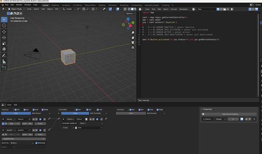Disable the Python controller active checkbox
Image resolution: width=262 pixels, height=154 pixels.
[x=97, y=119]
